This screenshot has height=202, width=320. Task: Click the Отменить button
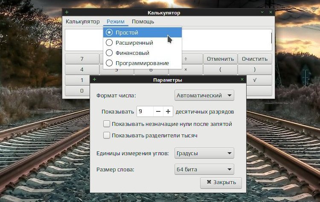tap(221, 59)
